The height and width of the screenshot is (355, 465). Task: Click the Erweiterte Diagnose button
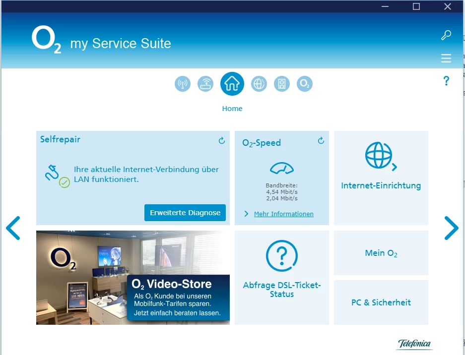(185, 213)
